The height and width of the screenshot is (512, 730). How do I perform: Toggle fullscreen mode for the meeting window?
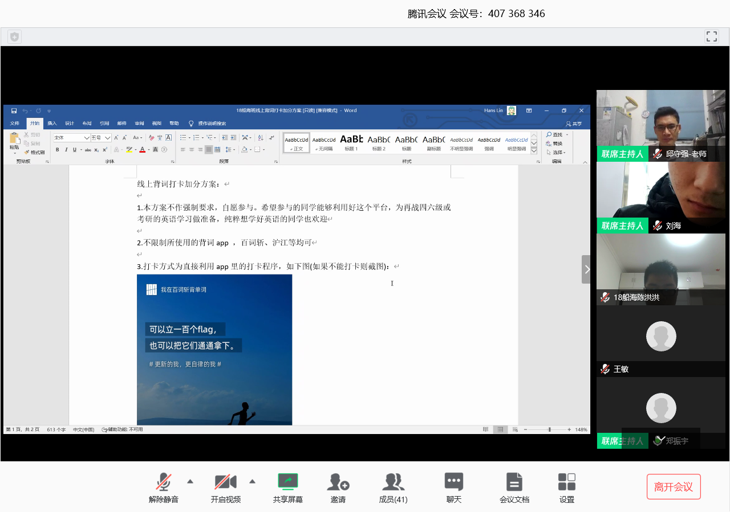[711, 37]
